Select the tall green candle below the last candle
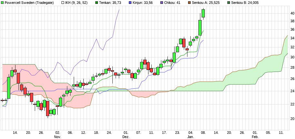Viewport: 295px width, 139px height. point(200,27)
